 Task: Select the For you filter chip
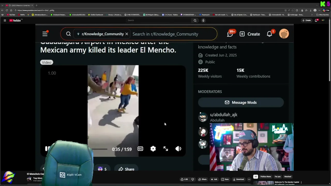[277, 177]
